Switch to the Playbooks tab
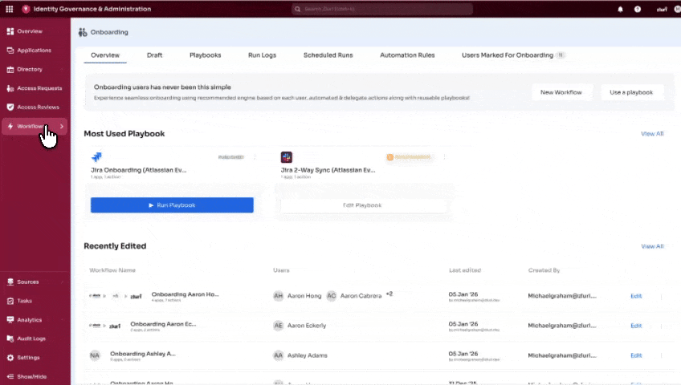The width and height of the screenshot is (681, 385). coord(206,55)
